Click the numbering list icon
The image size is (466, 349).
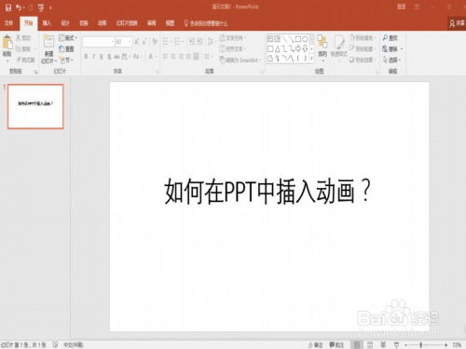point(178,42)
